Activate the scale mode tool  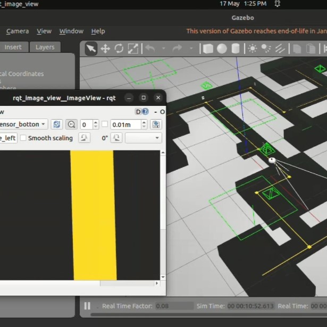coord(133,48)
